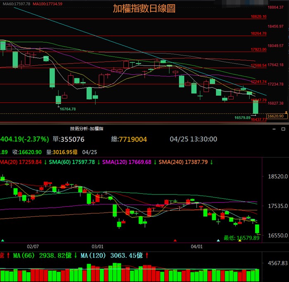
Task: Click the yellow triangle marker under latest candle
Action: 240,240
